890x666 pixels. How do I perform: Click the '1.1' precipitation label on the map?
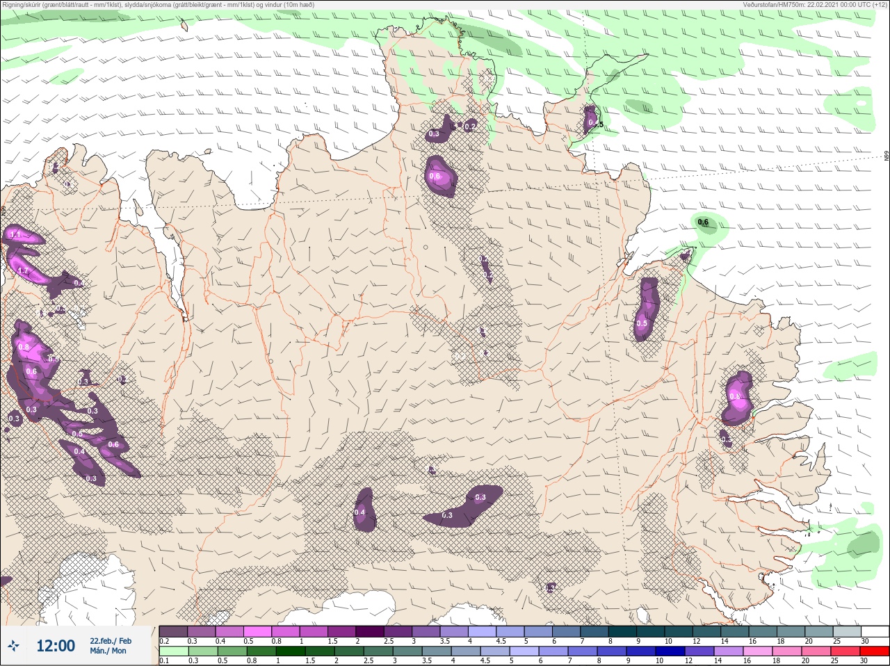[15, 235]
